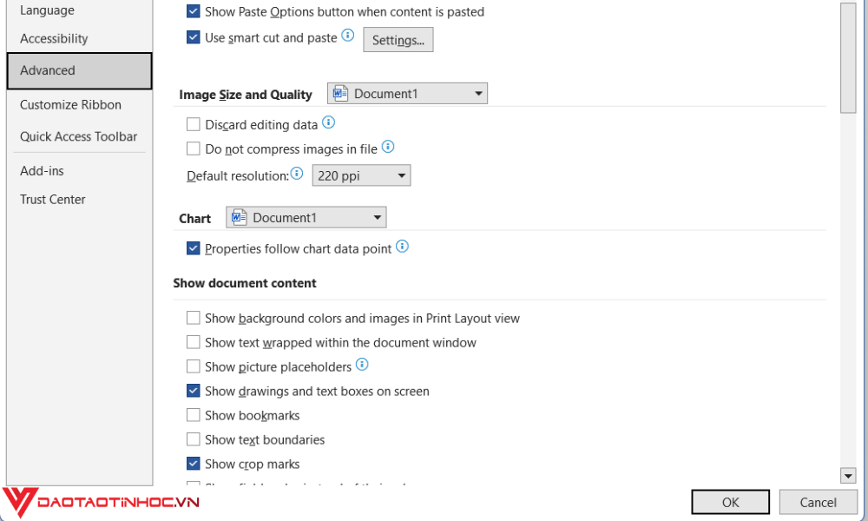The width and height of the screenshot is (868, 521).
Task: Enable Discard editing data checkbox
Action: [193, 125]
